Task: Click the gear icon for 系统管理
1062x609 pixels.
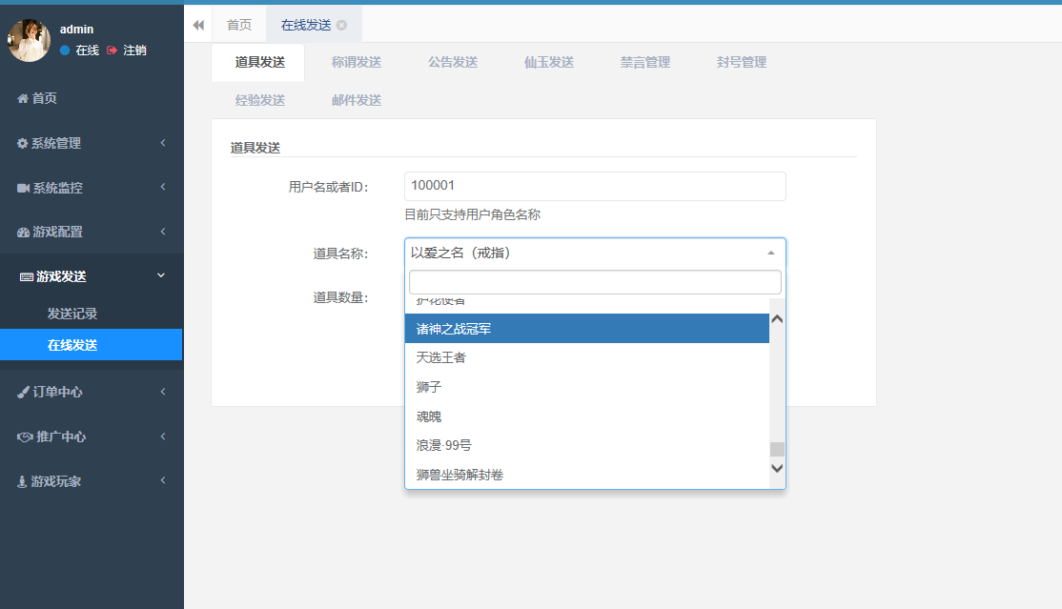Action: click(23, 143)
